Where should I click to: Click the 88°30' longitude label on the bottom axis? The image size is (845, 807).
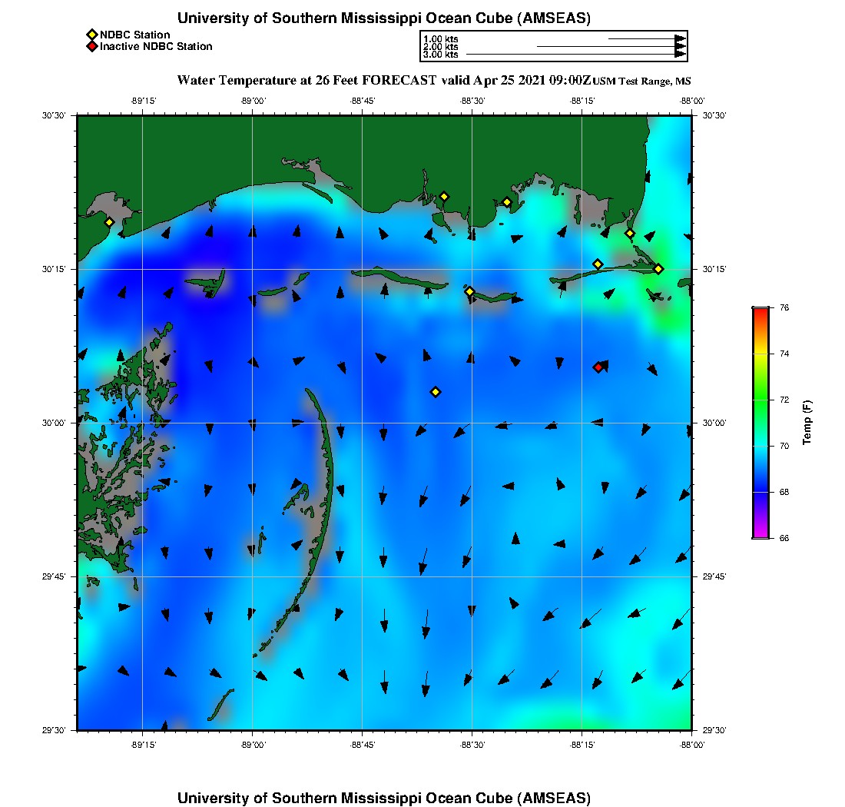pyautogui.click(x=472, y=745)
